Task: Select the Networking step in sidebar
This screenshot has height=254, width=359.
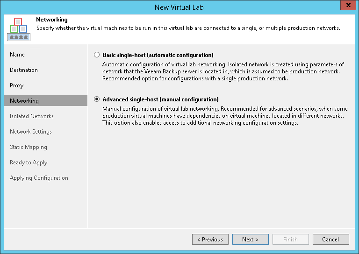Action: coord(45,100)
